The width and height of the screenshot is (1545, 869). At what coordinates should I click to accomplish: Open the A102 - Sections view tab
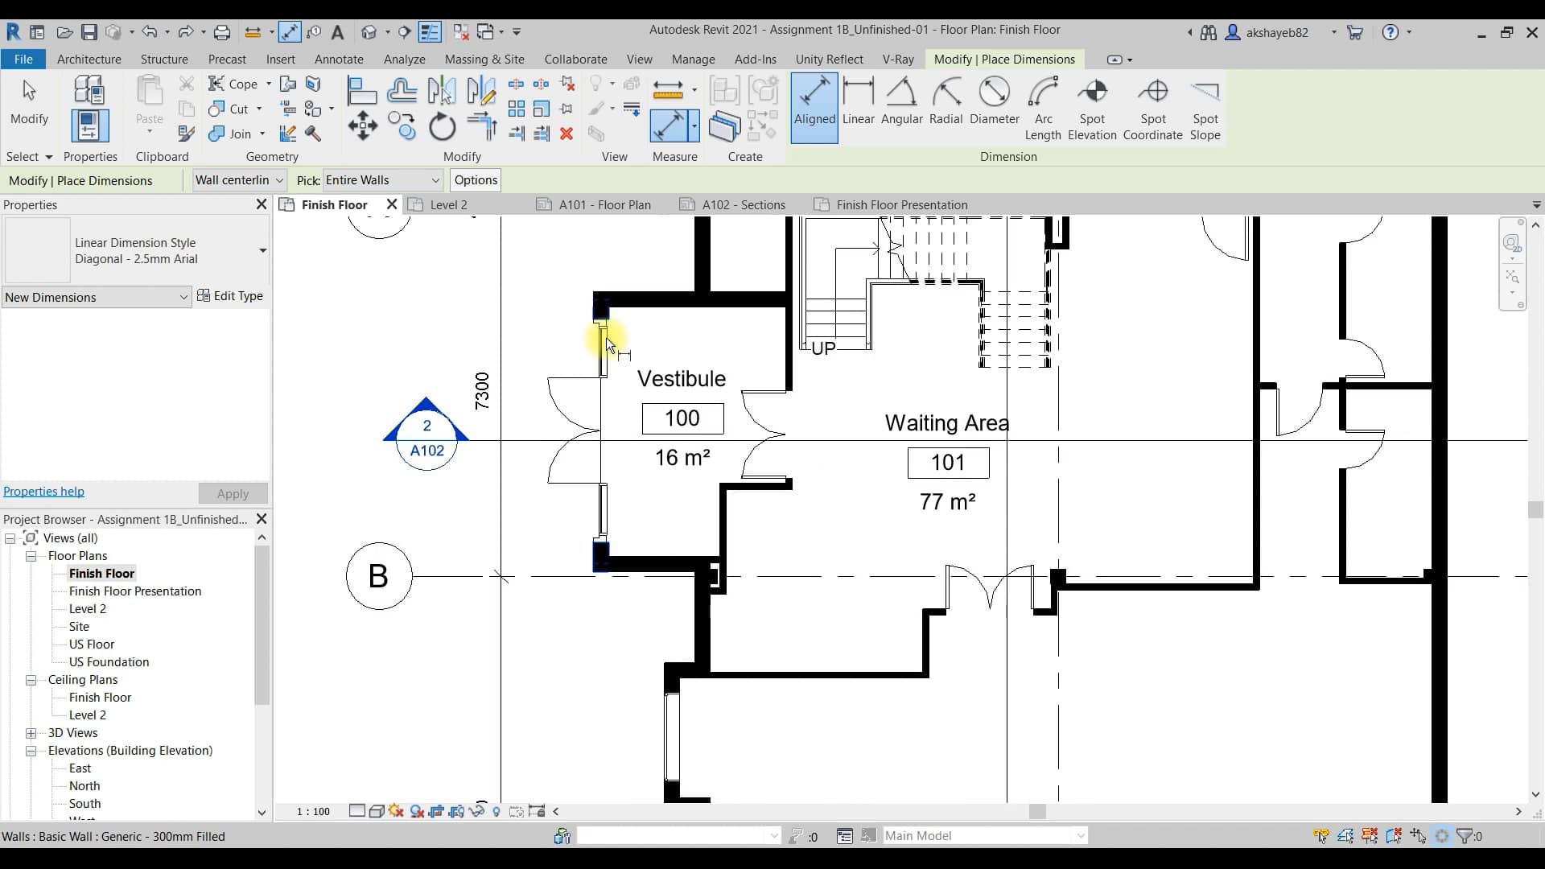click(x=743, y=204)
